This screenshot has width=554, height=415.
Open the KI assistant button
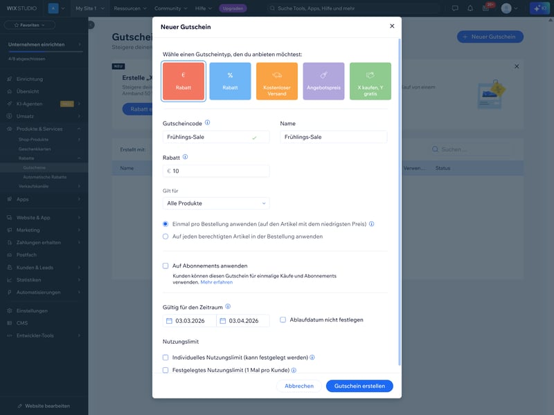(x=540, y=8)
